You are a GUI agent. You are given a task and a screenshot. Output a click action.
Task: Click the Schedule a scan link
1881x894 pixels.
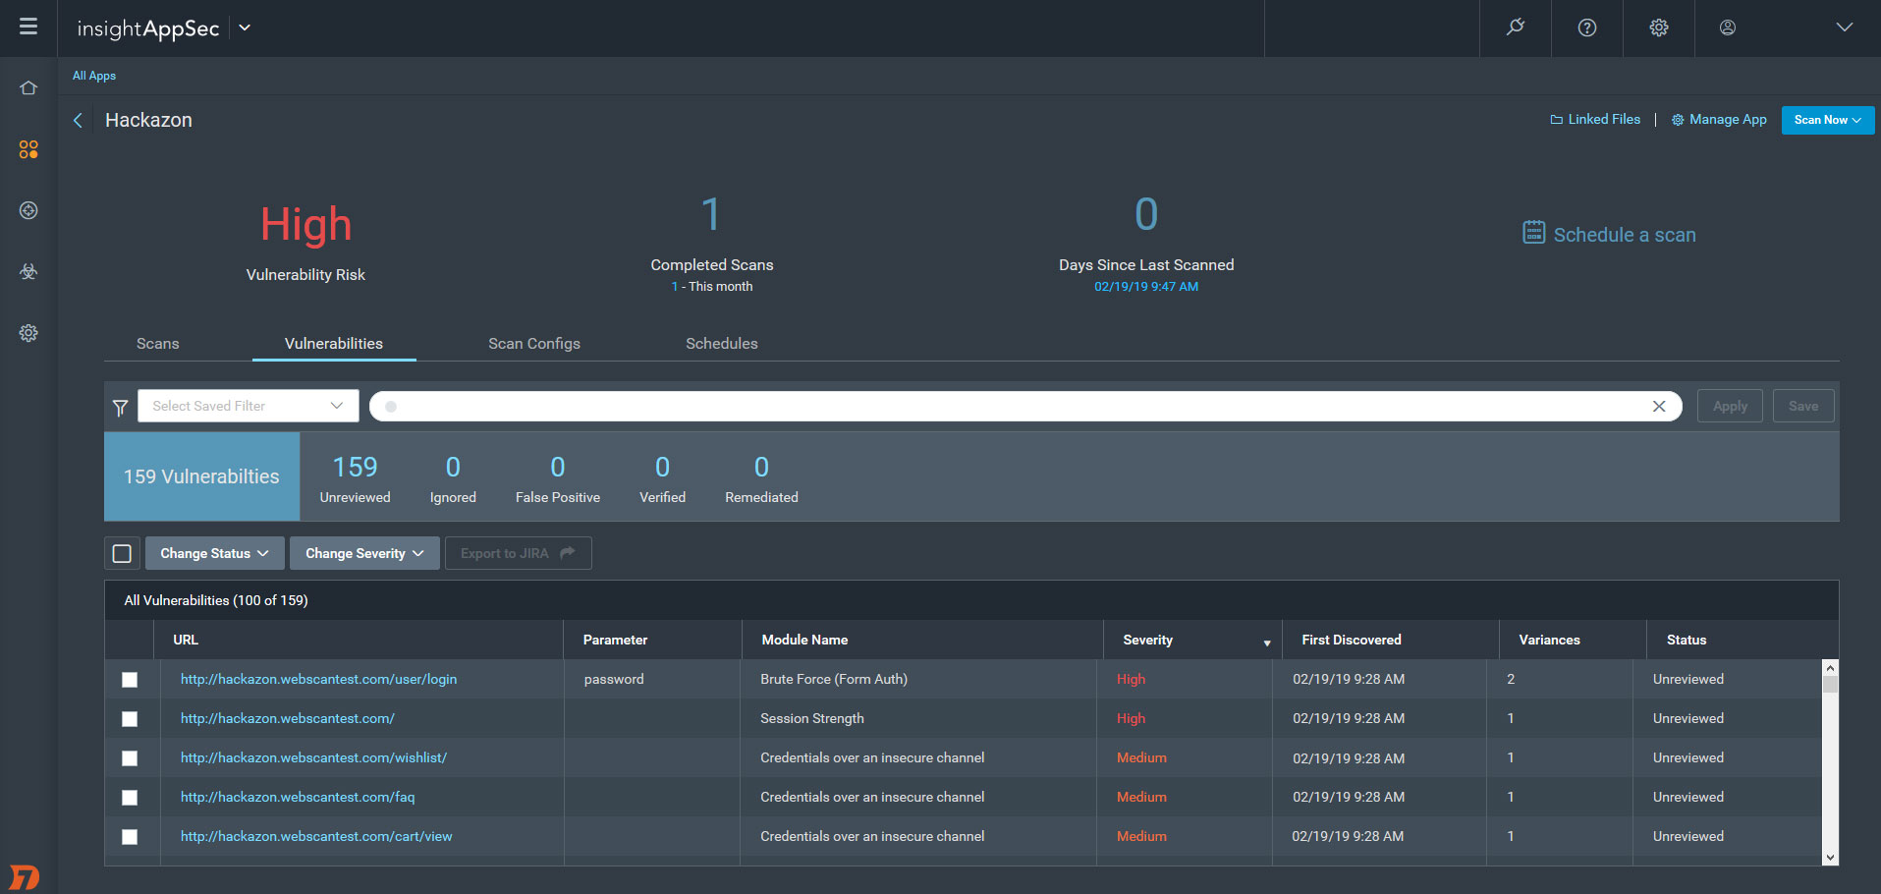pyautogui.click(x=1625, y=235)
